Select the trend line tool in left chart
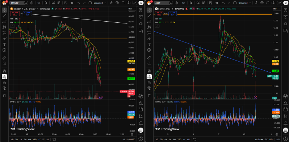 [x=4, y=16]
